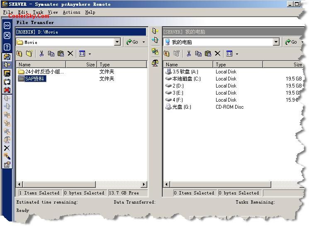Open the Movie folder path dropdown
309x226 pixels.
click(117, 42)
